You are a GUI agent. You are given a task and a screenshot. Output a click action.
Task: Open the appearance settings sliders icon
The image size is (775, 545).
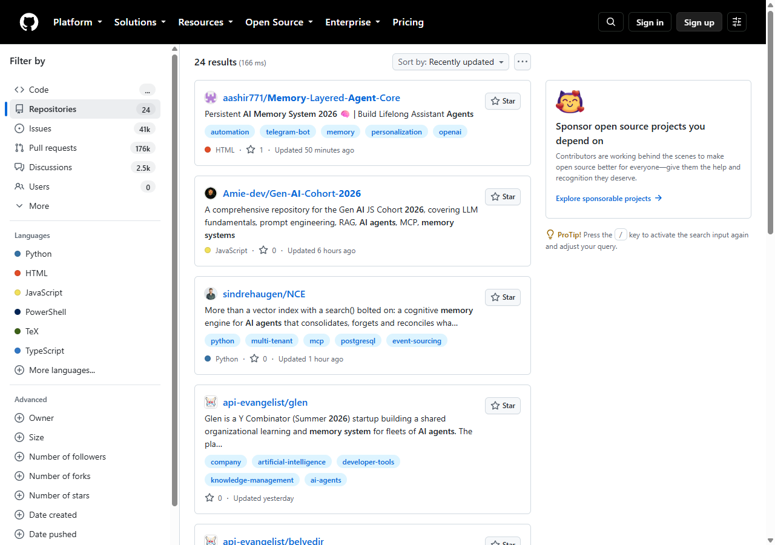tap(737, 22)
